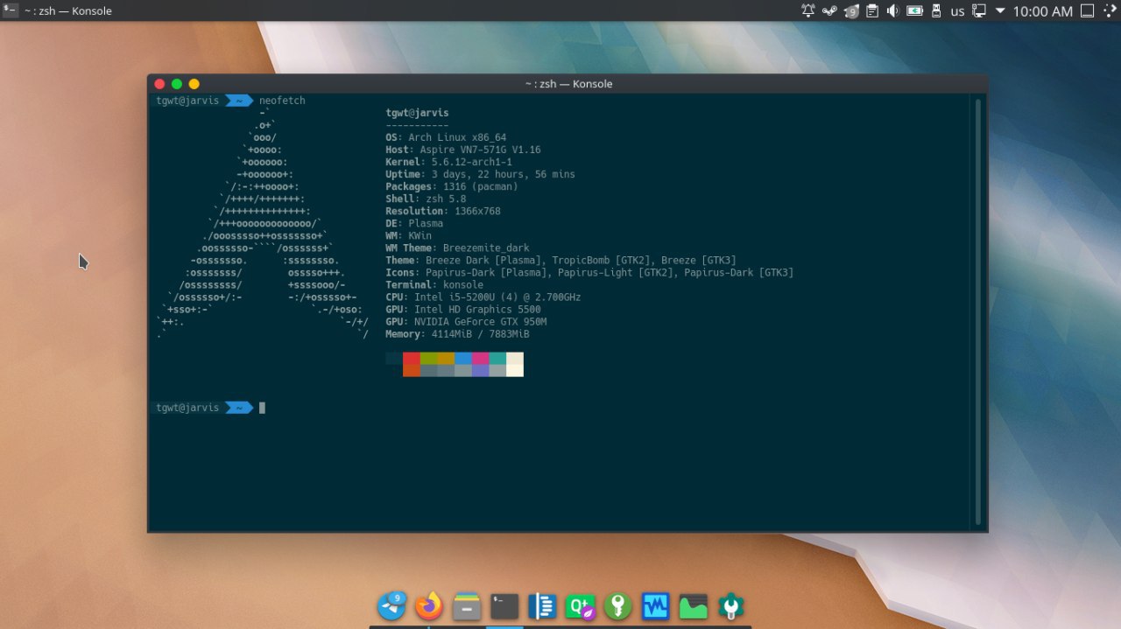This screenshot has height=629, width=1121.
Task: Click the 'GPU: Intel HD Graphics 5500' line
Action: [x=463, y=309]
